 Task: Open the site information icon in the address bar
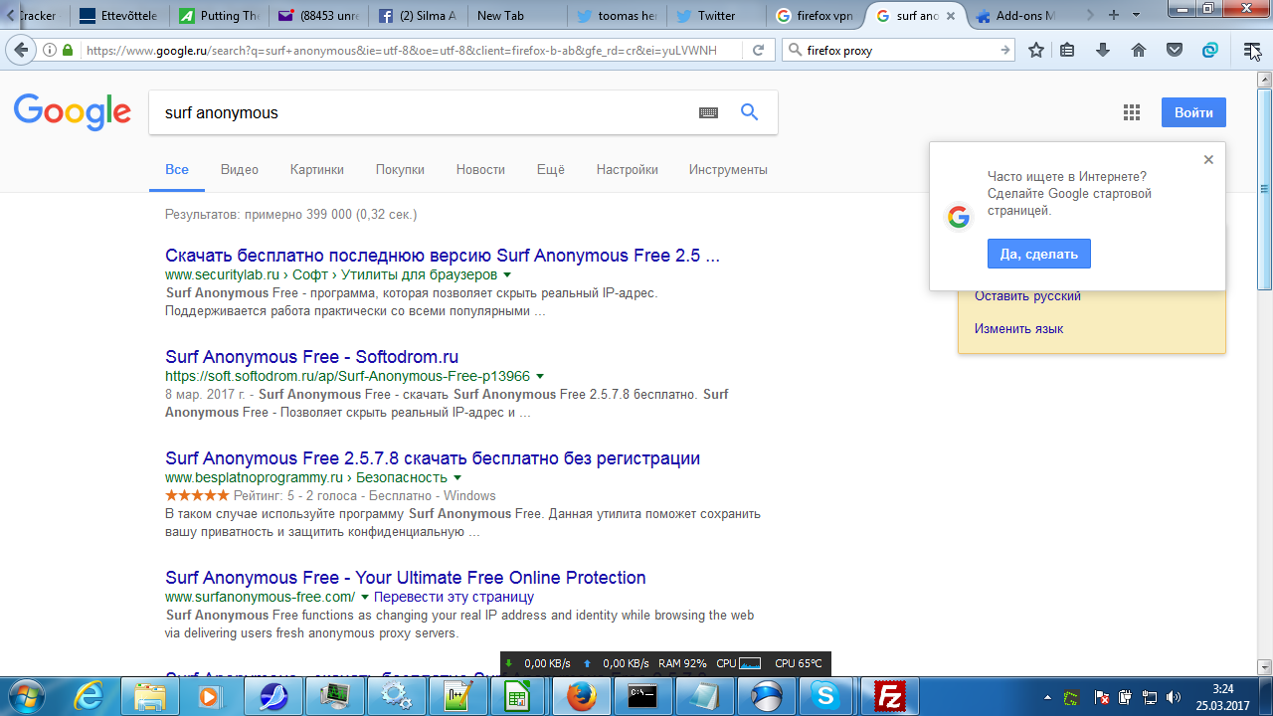(x=50, y=50)
